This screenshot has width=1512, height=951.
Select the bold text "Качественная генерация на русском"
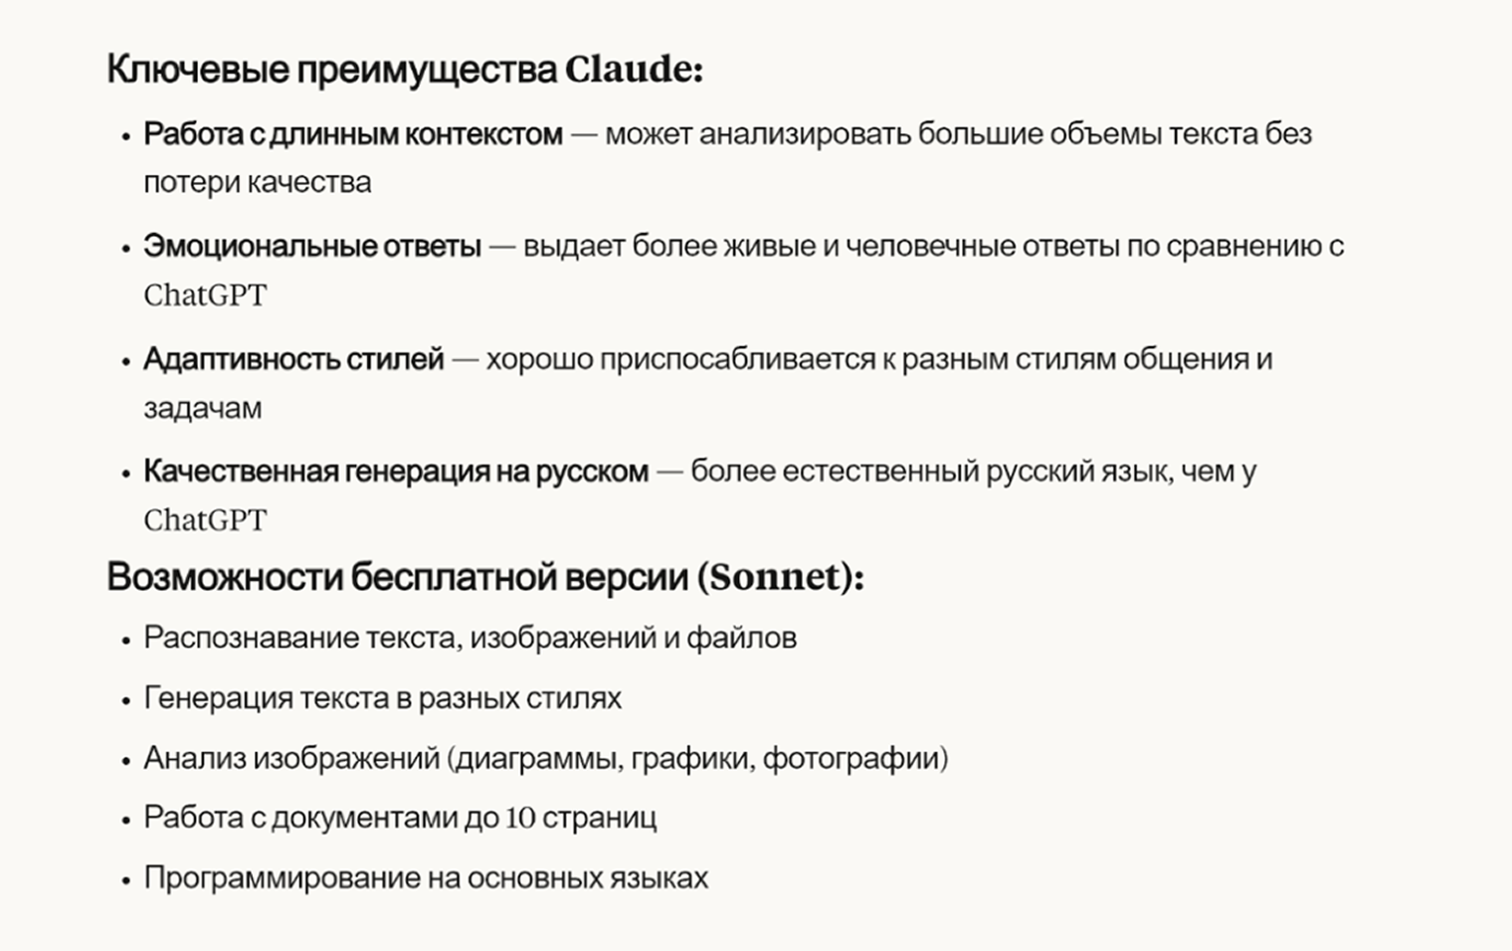(396, 472)
